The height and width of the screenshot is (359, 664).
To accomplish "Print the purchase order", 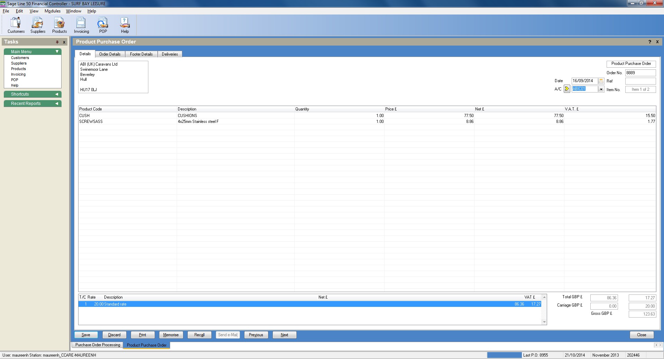I will pyautogui.click(x=142, y=335).
